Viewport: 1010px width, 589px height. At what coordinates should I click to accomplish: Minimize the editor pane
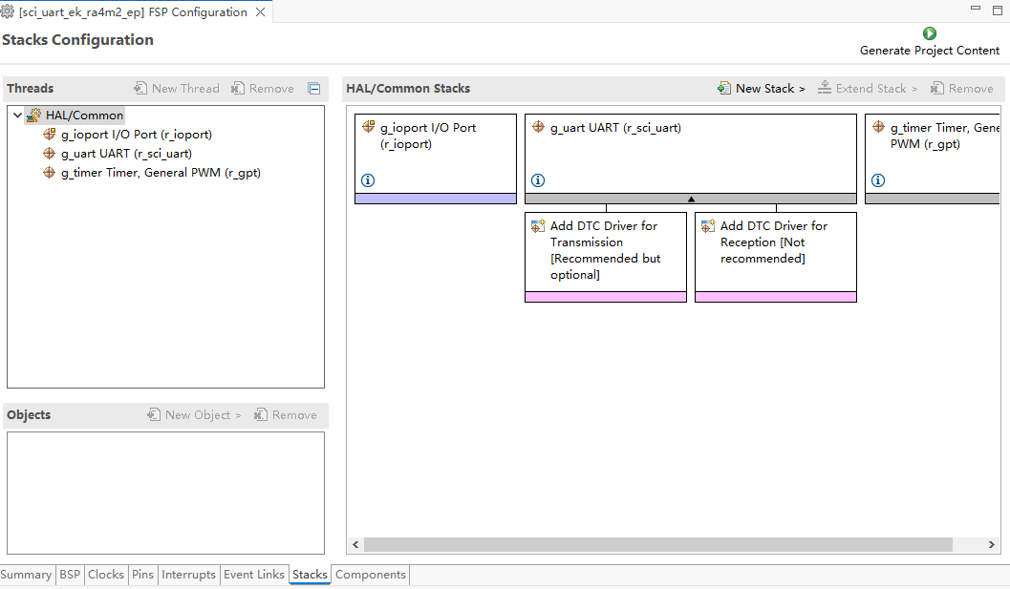click(976, 9)
